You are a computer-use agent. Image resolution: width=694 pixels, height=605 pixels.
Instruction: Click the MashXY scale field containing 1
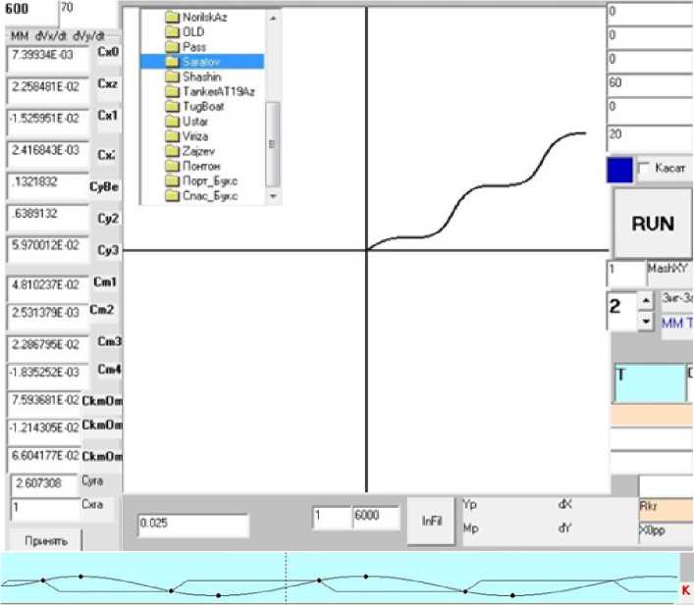pyautogui.click(x=626, y=274)
